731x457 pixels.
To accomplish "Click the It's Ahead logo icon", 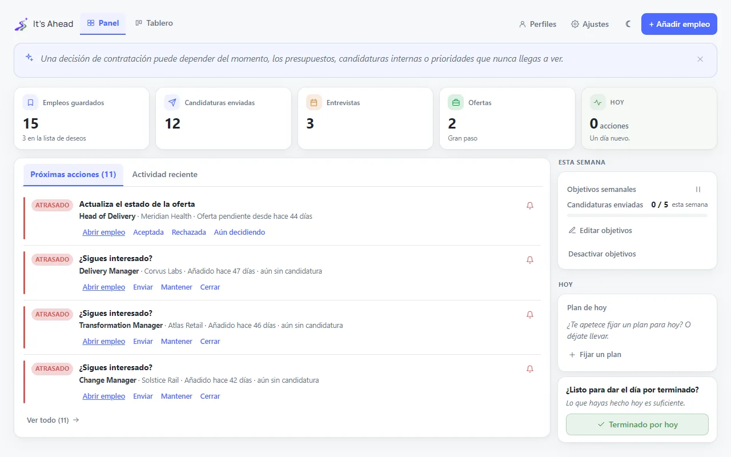I will coord(21,24).
